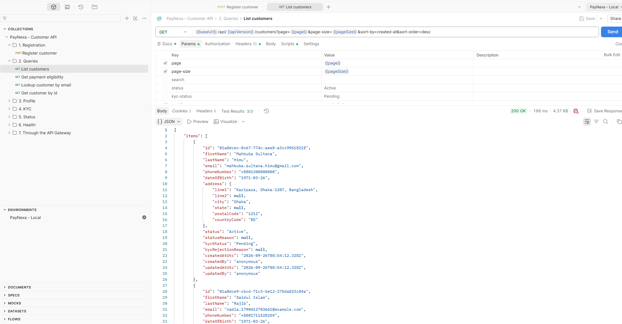Open the Files folder sidebar icon
Viewport: 622px width, 324px height.
(95, 7)
